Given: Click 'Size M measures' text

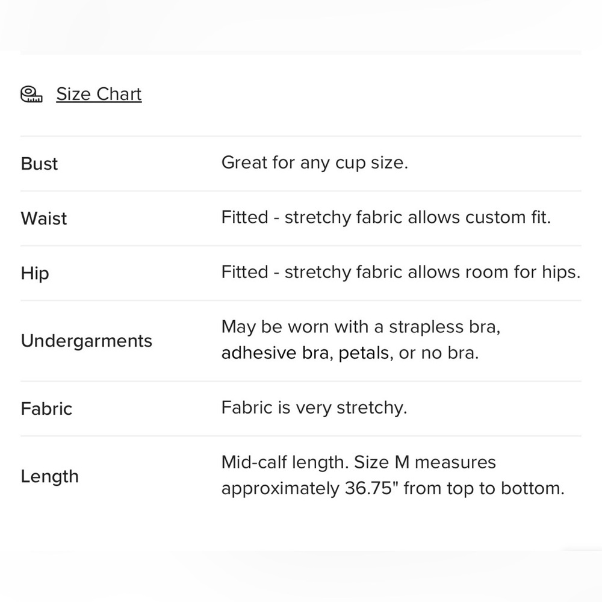Looking at the screenshot, I should (424, 462).
